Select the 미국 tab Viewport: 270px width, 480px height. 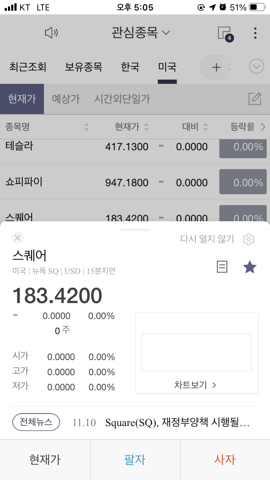coord(167,67)
